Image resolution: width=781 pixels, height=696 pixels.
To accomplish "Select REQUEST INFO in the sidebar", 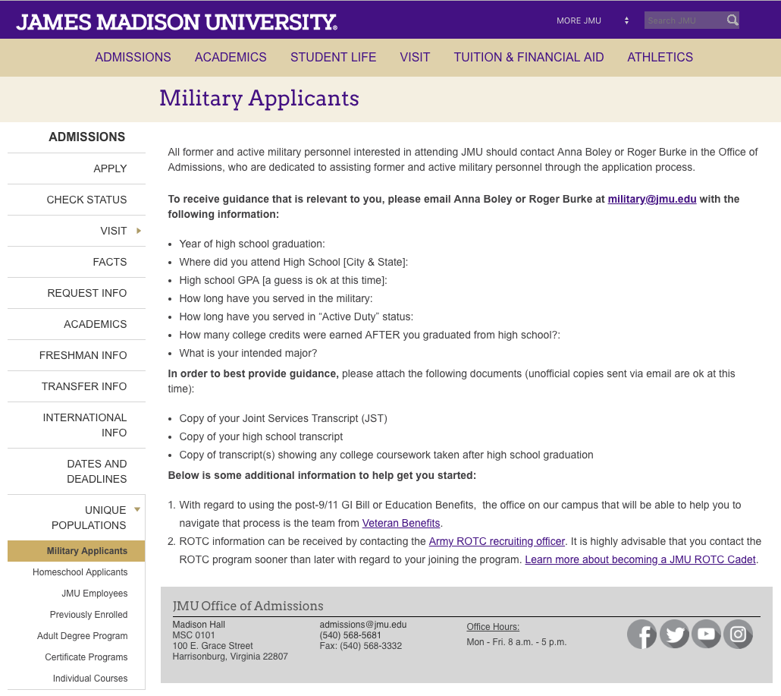I will pos(87,293).
